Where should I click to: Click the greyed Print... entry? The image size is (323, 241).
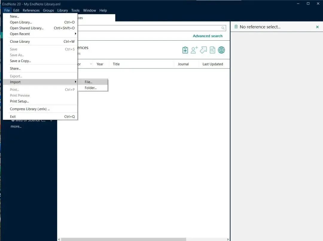(x=40, y=90)
